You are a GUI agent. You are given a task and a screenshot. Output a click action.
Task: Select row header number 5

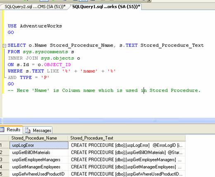coord(5,174)
